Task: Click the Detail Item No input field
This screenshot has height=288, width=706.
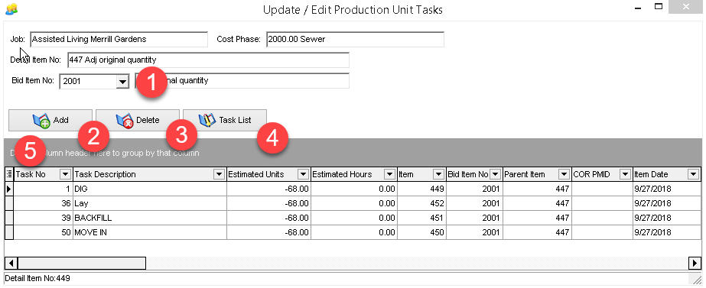Action: click(208, 60)
